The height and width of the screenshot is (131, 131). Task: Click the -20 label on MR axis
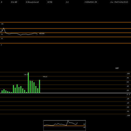coord(128,99)
